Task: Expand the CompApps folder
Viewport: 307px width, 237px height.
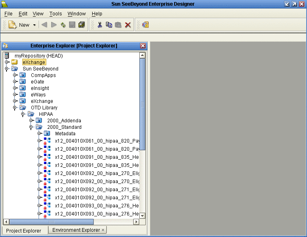Action: [x=15, y=75]
